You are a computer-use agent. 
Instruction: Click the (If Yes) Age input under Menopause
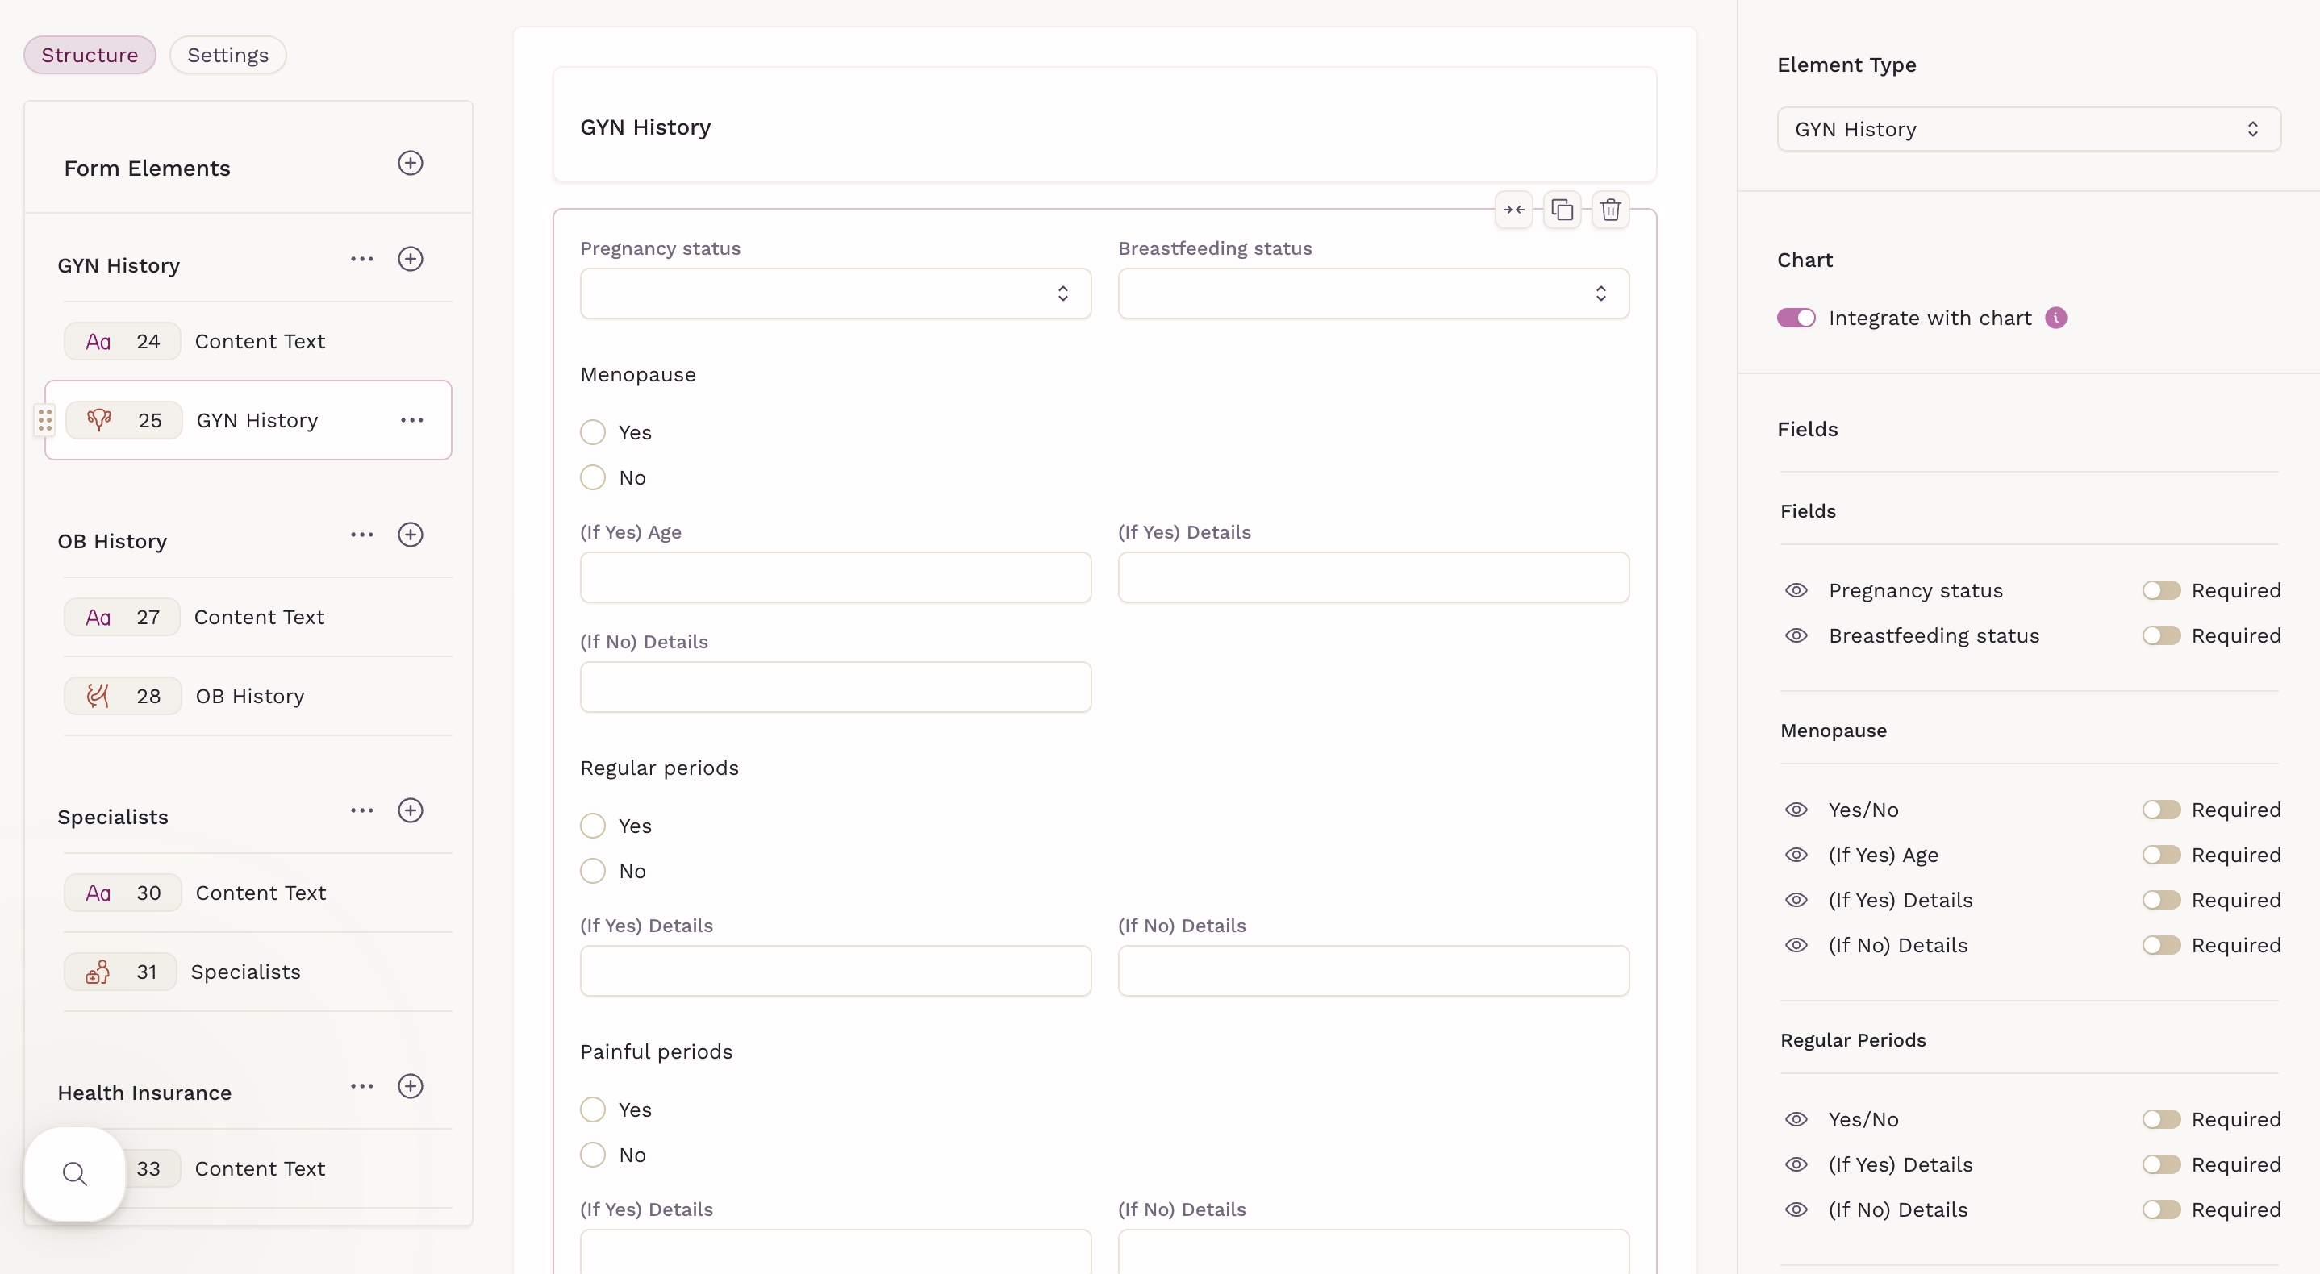click(x=835, y=577)
